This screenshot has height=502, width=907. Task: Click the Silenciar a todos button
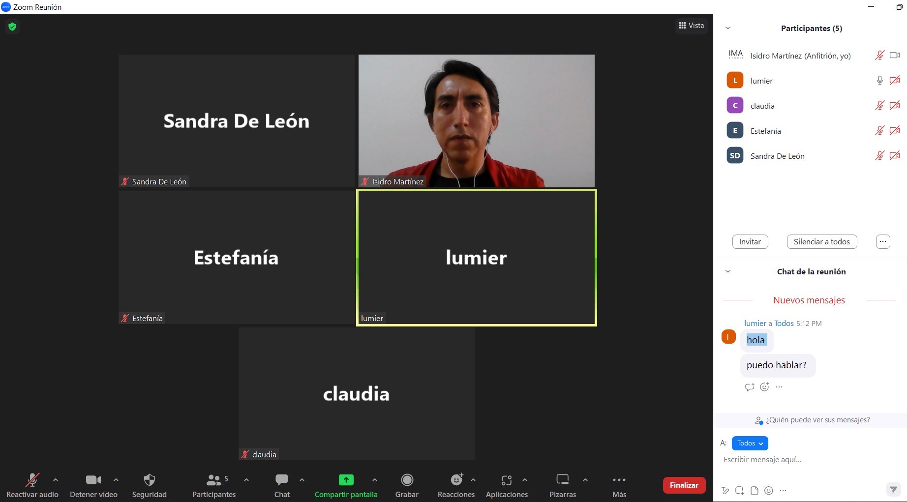coord(821,241)
